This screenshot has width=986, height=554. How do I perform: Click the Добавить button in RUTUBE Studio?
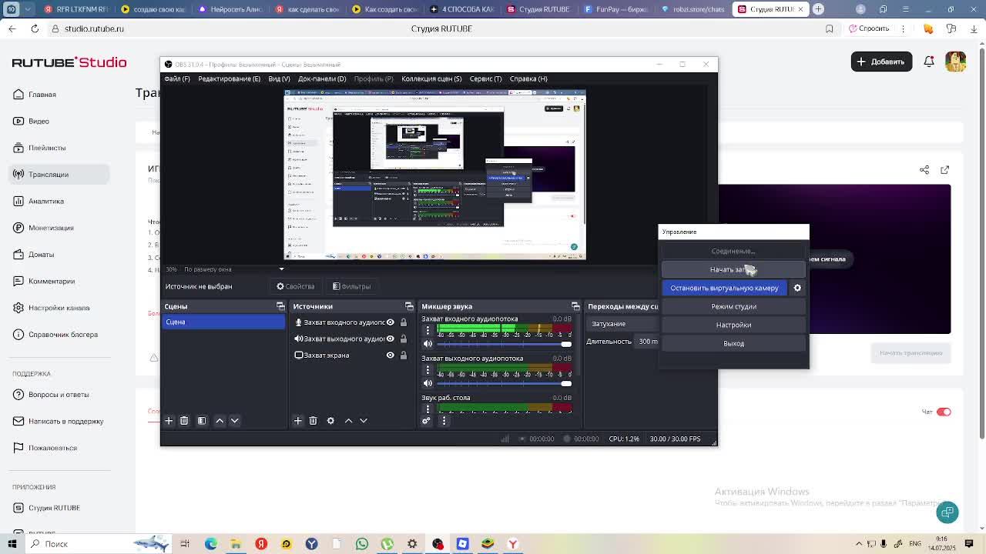[x=881, y=62]
